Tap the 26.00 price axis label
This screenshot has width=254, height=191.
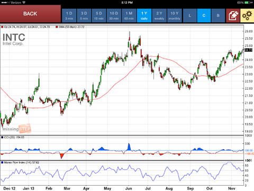(249, 31)
